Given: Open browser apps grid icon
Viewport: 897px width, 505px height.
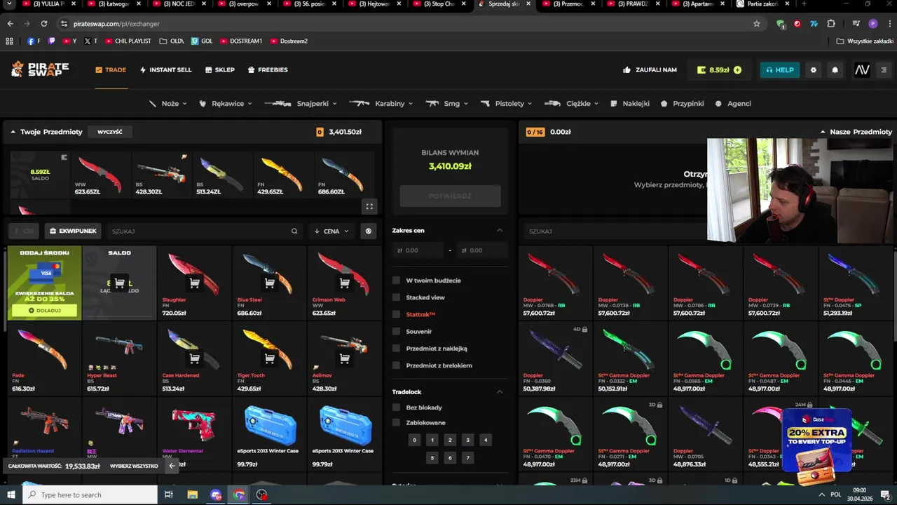Looking at the screenshot, I should coord(9,41).
